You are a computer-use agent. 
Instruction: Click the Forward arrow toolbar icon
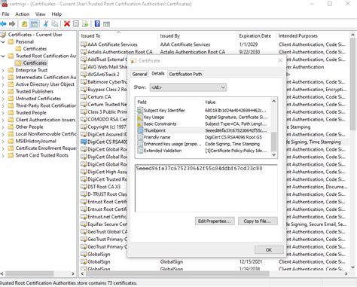[12, 24]
